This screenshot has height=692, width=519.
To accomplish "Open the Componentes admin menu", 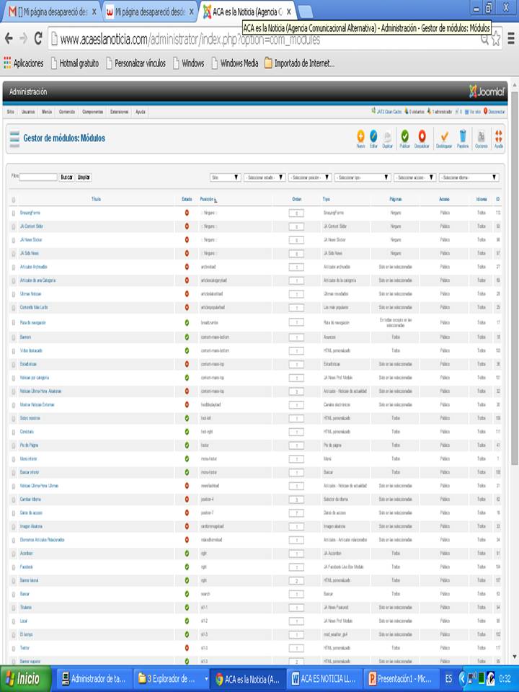I will [x=93, y=112].
